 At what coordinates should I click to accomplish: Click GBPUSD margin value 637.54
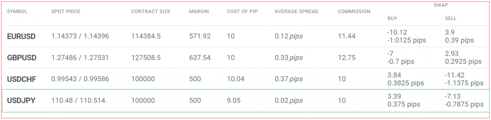pos(200,57)
